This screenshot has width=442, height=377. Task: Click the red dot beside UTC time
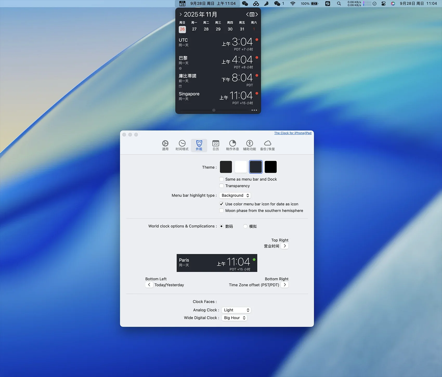click(257, 40)
